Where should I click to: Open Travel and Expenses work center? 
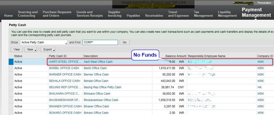pos(178,14)
